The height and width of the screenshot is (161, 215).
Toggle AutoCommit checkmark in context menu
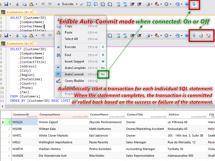tap(58, 74)
